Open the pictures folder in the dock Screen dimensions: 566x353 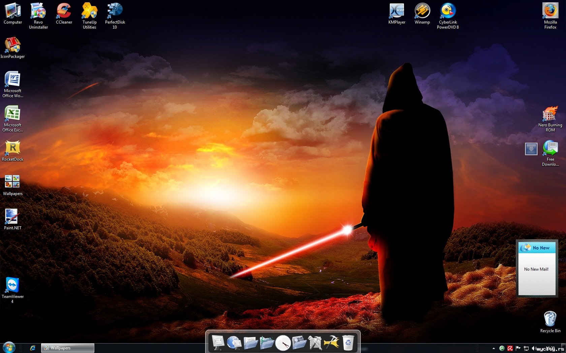click(x=299, y=343)
